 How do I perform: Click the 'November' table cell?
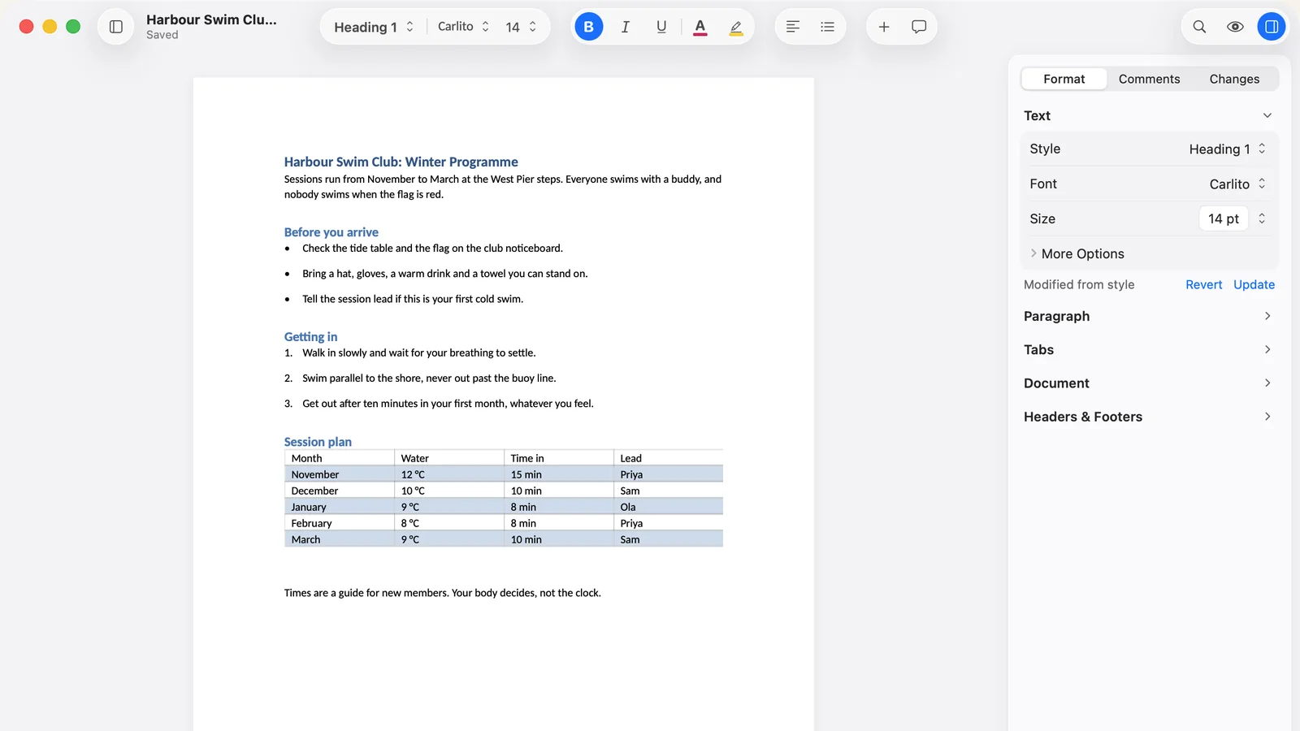(x=340, y=474)
